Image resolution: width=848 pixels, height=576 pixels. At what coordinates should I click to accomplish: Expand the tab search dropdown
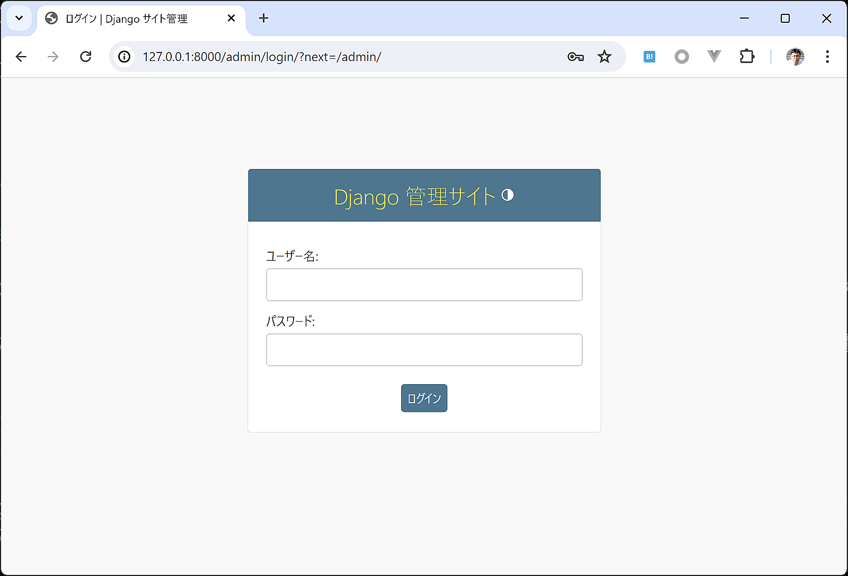19,18
